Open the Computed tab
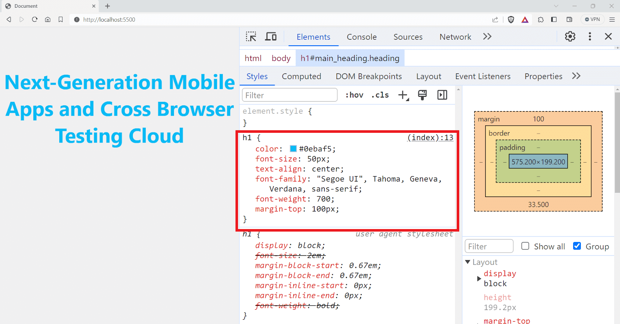This screenshot has height=324, width=620. pos(301,77)
